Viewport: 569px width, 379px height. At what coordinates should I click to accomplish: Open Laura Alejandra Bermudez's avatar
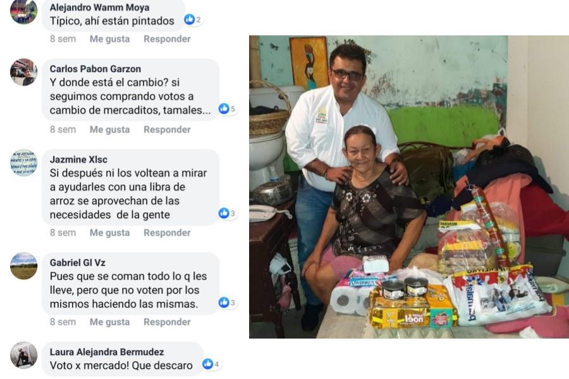23,355
